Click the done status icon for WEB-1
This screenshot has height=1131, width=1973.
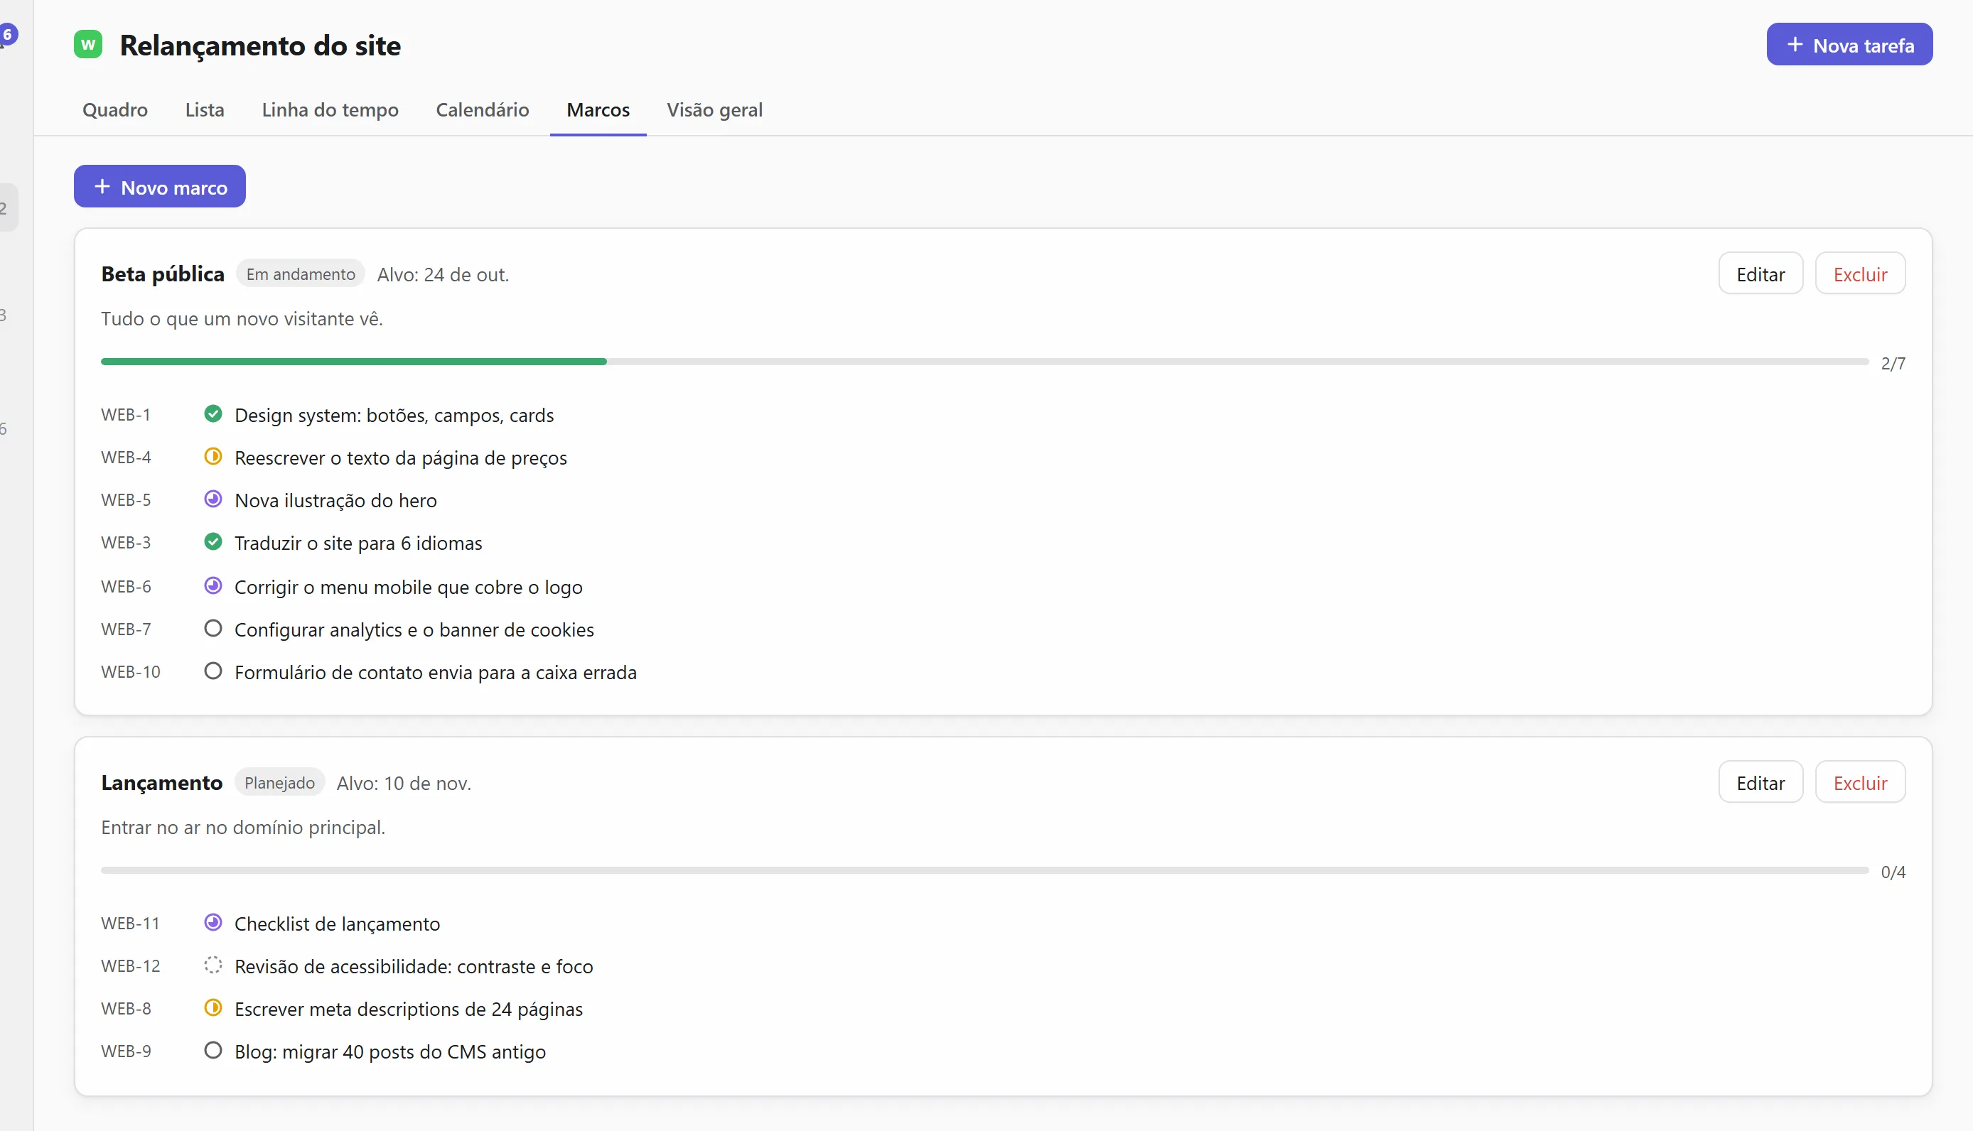(x=213, y=414)
